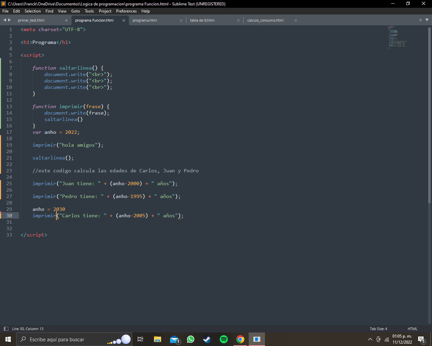The height and width of the screenshot is (346, 432).
Task: Open the Mail app on the taskbar
Action: click(x=174, y=339)
